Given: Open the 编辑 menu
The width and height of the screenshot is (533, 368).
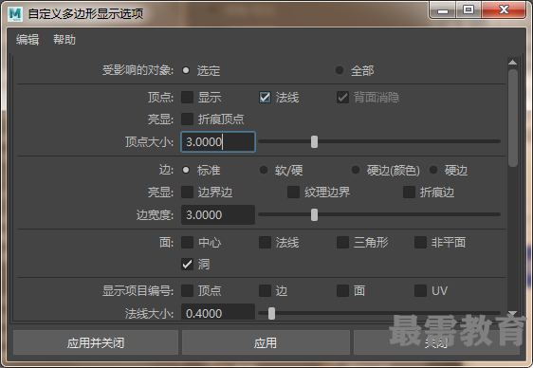Looking at the screenshot, I should [x=28, y=40].
